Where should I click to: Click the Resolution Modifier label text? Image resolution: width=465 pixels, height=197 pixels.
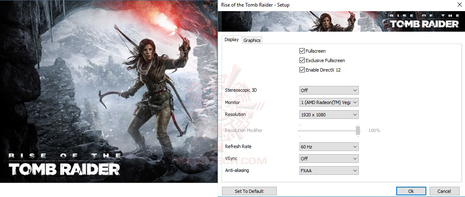pos(243,130)
